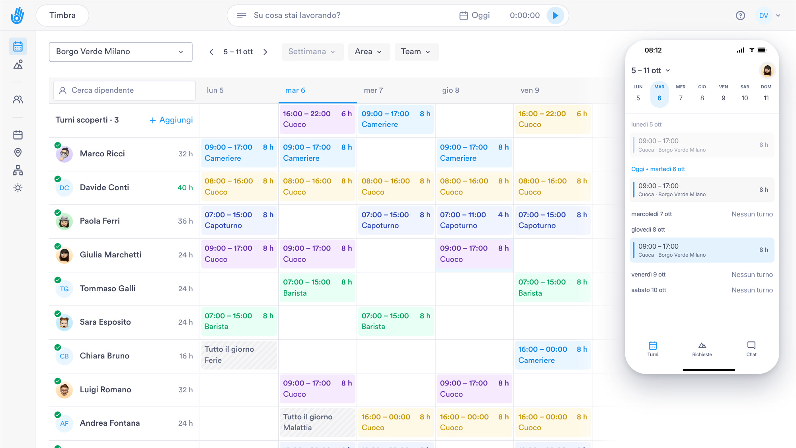Open uncovered Cameriere shift on mer 7
Image resolution: width=796 pixels, height=448 pixels.
(396, 119)
